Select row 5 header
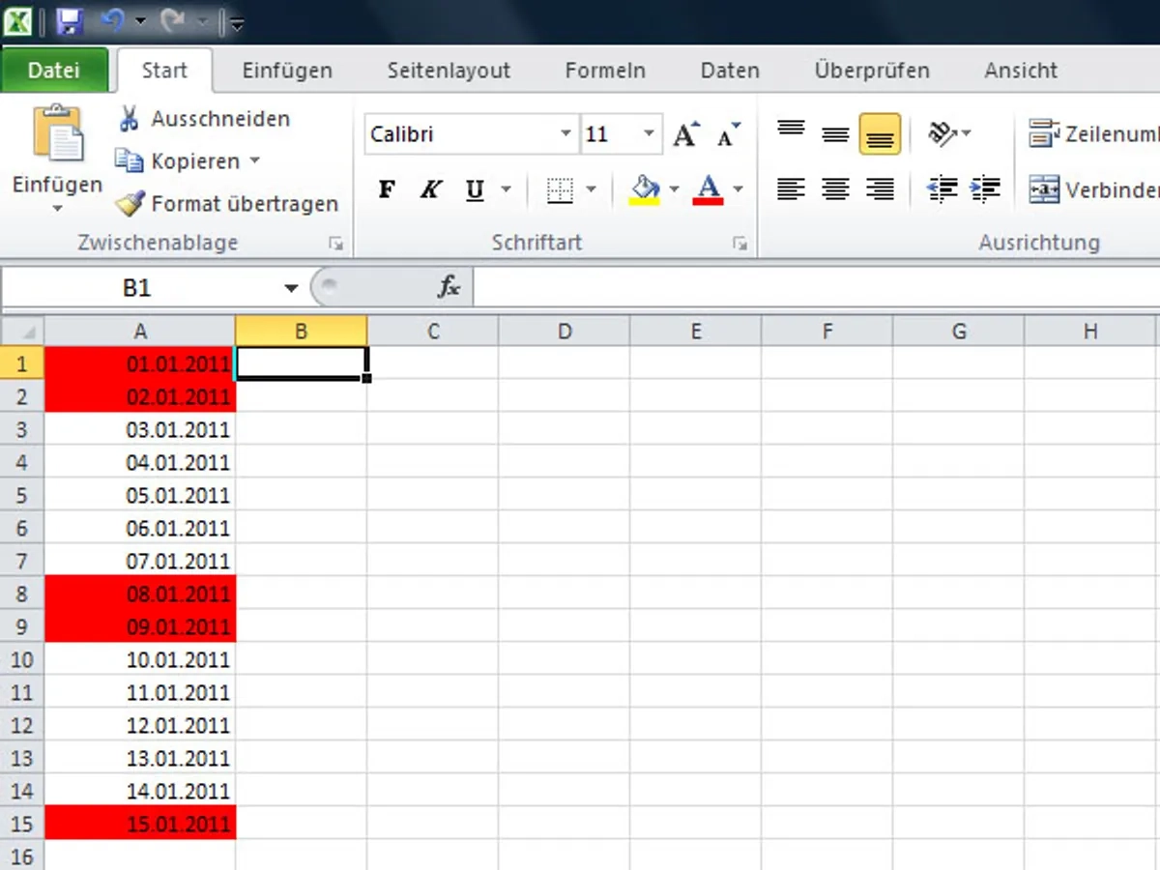Viewport: 1160px width, 870px height. (x=22, y=496)
